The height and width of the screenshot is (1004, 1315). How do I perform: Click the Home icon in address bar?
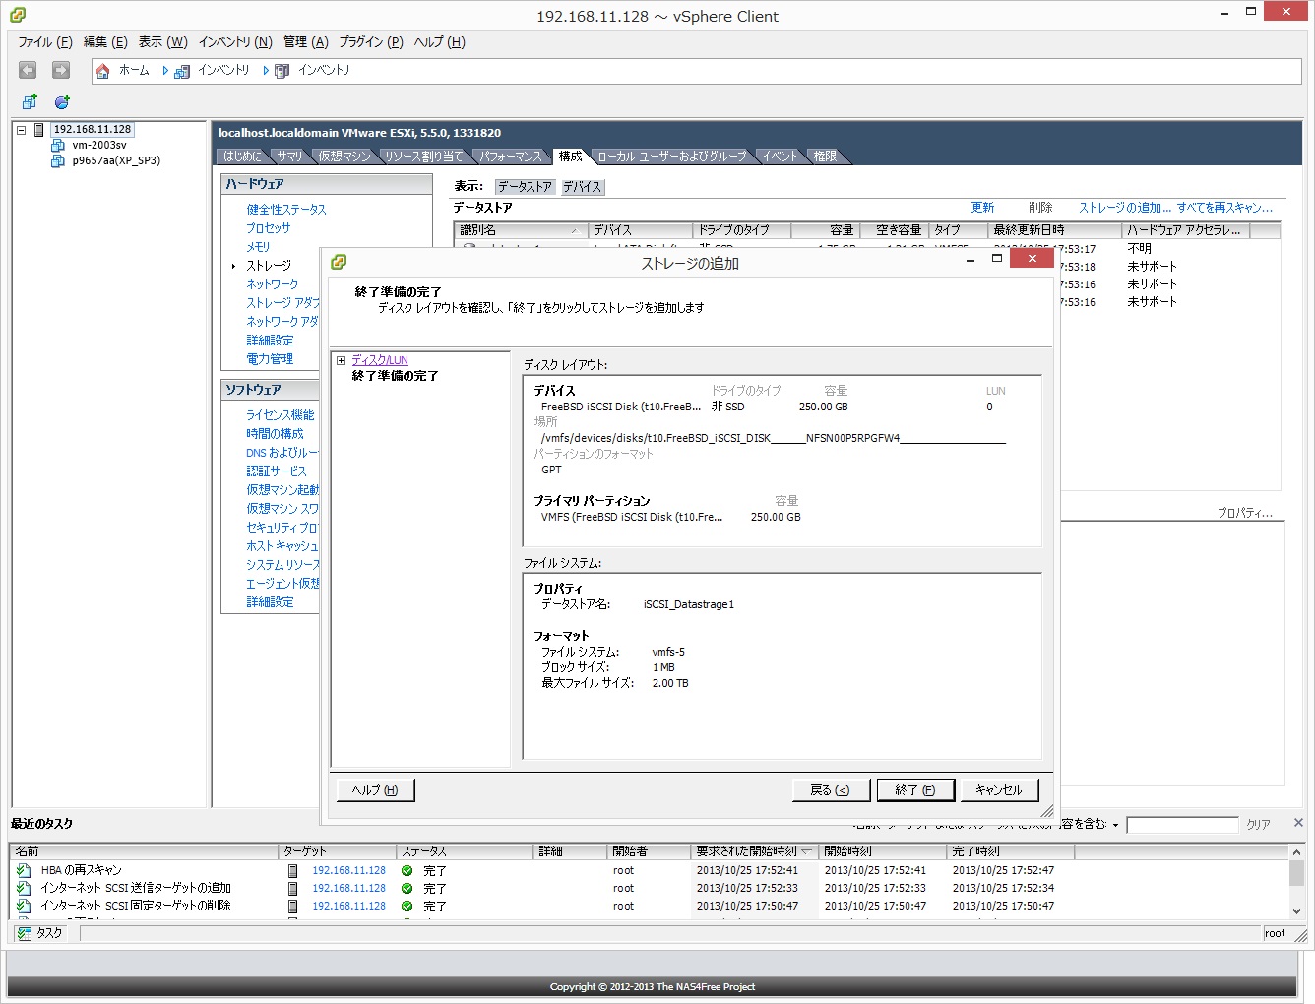[x=103, y=71]
